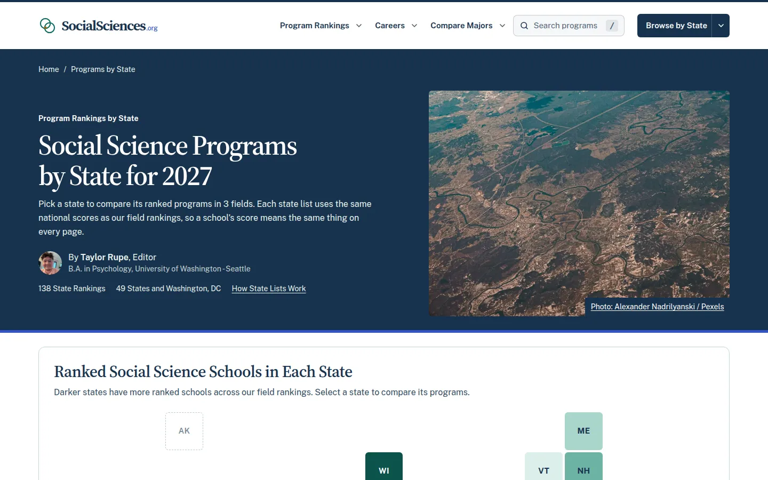The image size is (768, 480).
Task: Open the How State Lists Work link
Action: (269, 289)
